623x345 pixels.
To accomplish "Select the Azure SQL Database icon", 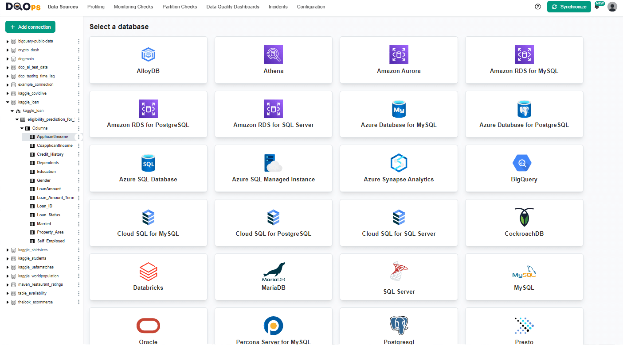I will (148, 163).
